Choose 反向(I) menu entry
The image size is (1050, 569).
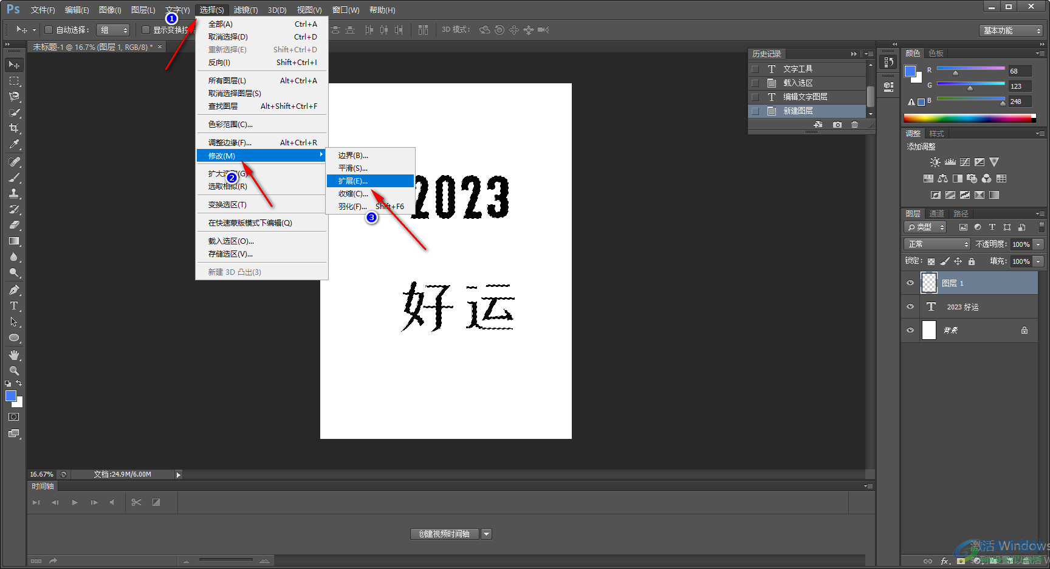click(262, 63)
